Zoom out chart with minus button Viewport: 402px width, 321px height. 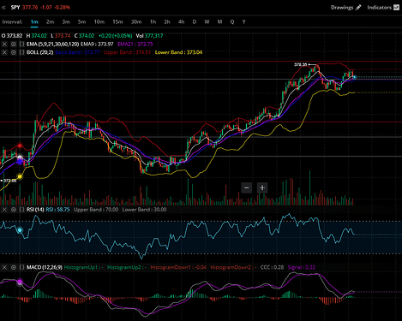[x=247, y=188]
